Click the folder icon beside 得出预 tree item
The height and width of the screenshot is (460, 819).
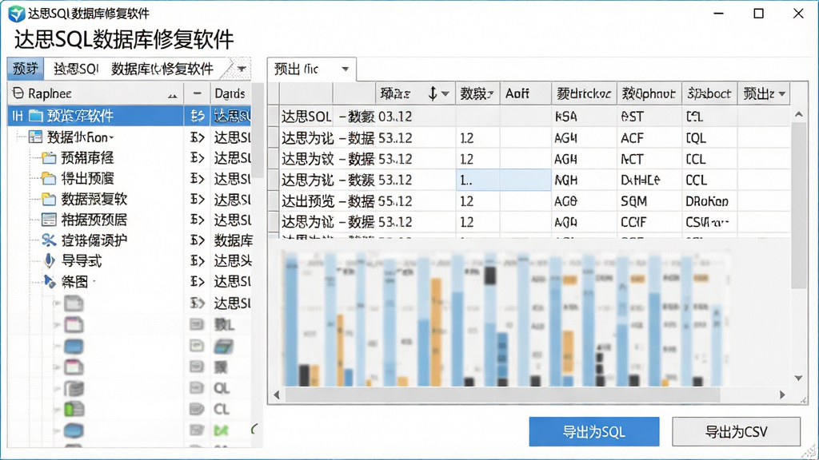click(49, 178)
